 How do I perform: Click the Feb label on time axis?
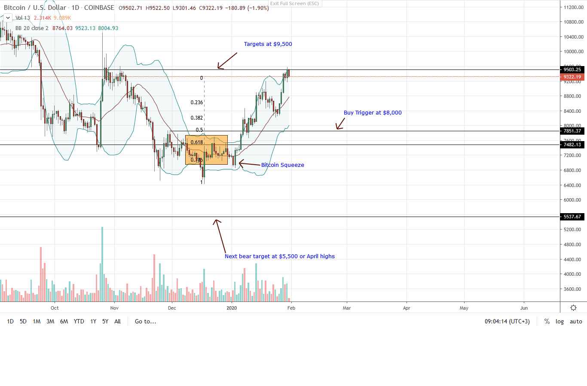pyautogui.click(x=291, y=308)
